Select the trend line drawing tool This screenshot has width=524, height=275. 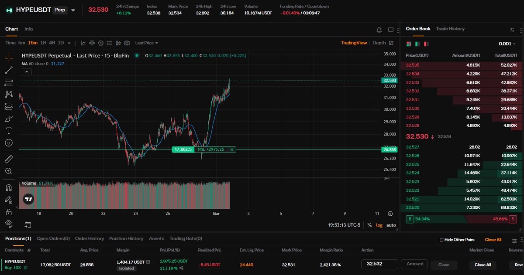pos(9,70)
